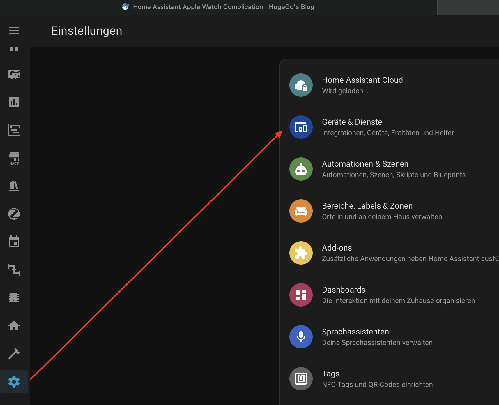Open the Tags settings entry
The height and width of the screenshot is (405, 499).
coord(331,379)
